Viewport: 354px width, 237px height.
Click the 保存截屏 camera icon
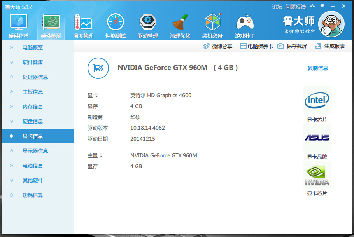click(280, 46)
